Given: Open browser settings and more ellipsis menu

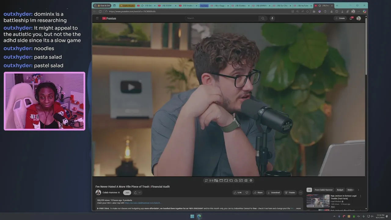Looking at the screenshot, I should coord(359,12).
